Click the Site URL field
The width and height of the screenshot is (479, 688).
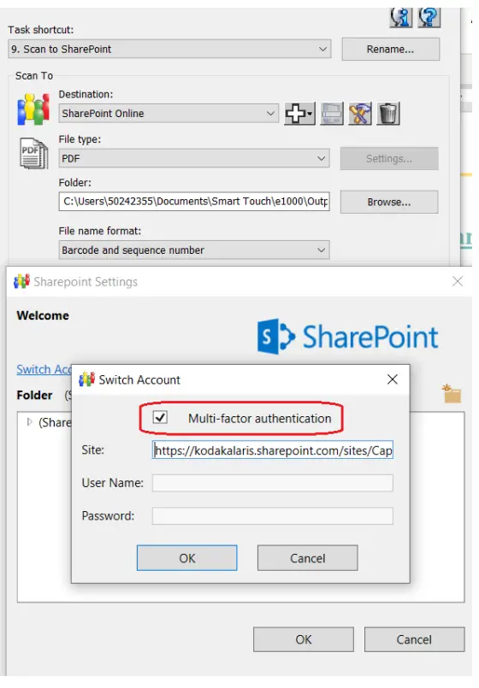[273, 450]
